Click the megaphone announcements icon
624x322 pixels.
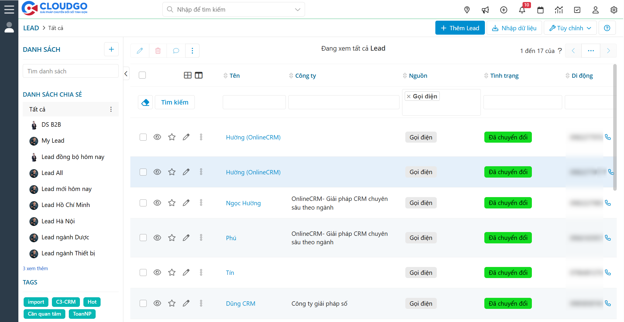pos(485,10)
